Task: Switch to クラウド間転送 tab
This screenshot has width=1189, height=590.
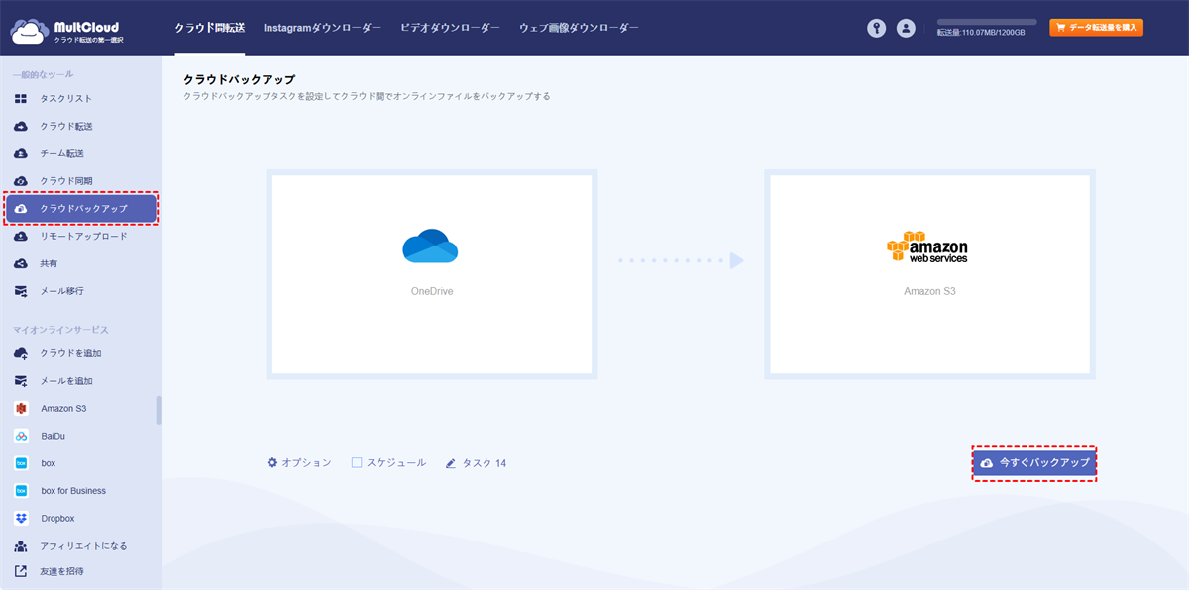Action: (209, 28)
